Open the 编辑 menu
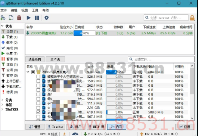Viewport: 198px width, 136px height. tap(14, 10)
